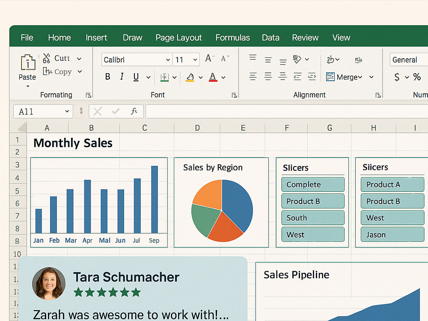Expand the Underline style dropdown arrow
The height and width of the screenshot is (321, 428).
pos(148,77)
